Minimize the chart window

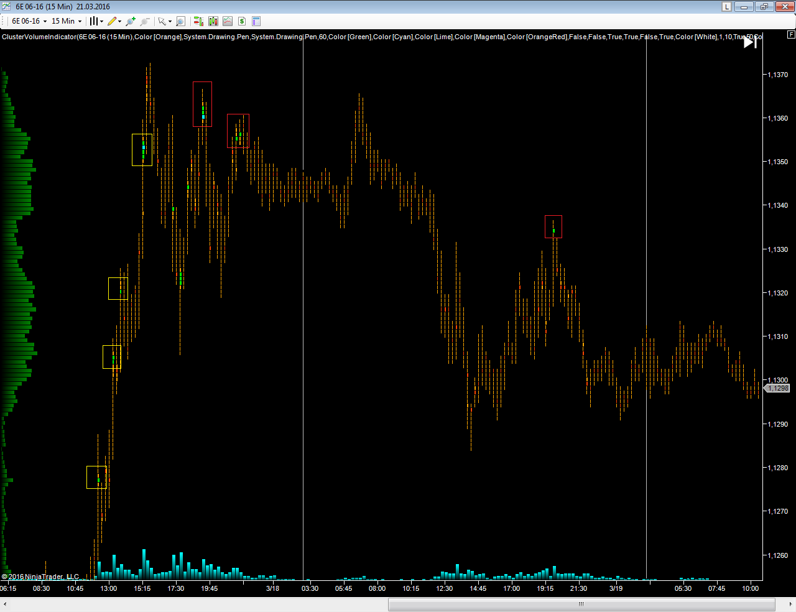744,7
